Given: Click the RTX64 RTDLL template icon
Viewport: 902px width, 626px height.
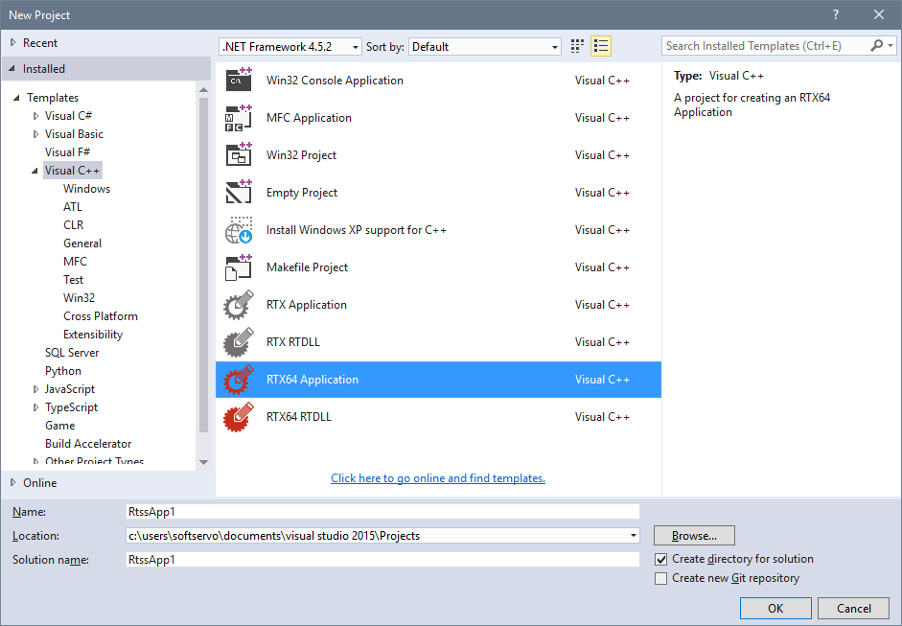Looking at the screenshot, I should coord(238,416).
